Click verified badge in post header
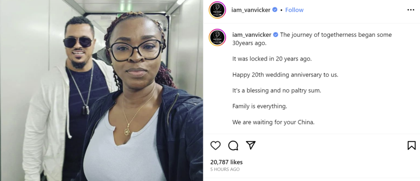Image resolution: width=420 pixels, height=181 pixels. [x=275, y=10]
